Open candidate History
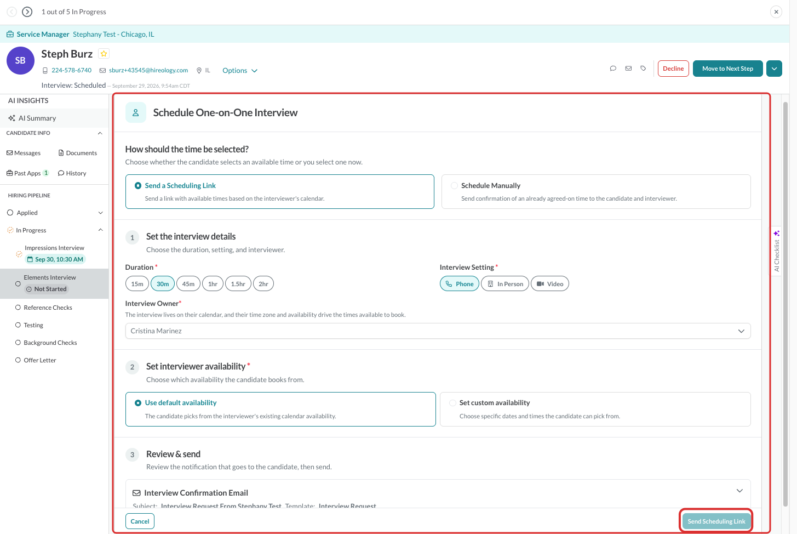Screen dimensions: 797x534 [72, 173]
